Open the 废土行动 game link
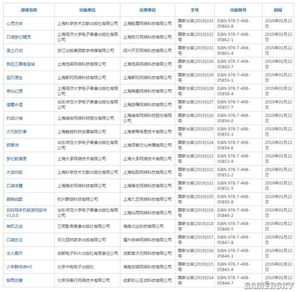Screen dimensions: 297x292 [x=14, y=51]
